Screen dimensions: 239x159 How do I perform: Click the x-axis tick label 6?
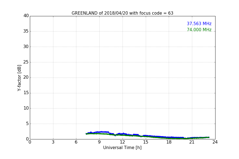click(x=76, y=142)
